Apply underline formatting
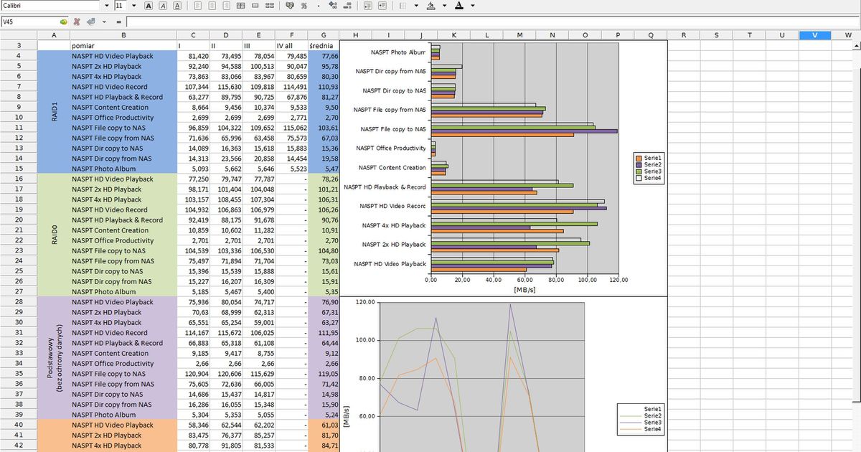 (x=177, y=5)
